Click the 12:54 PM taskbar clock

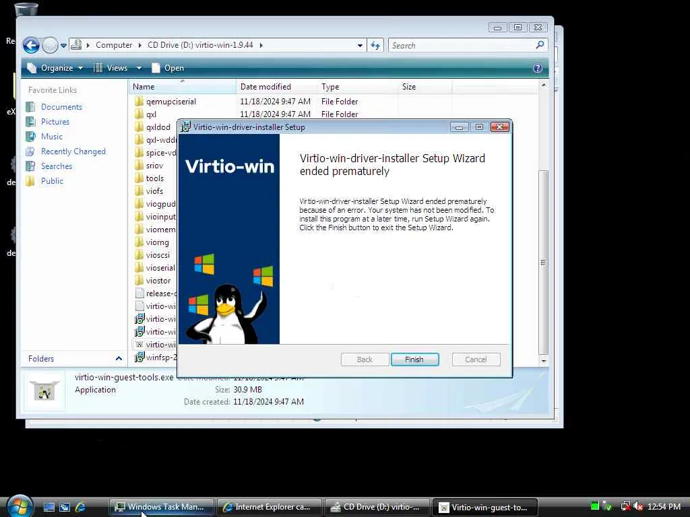[664, 506]
